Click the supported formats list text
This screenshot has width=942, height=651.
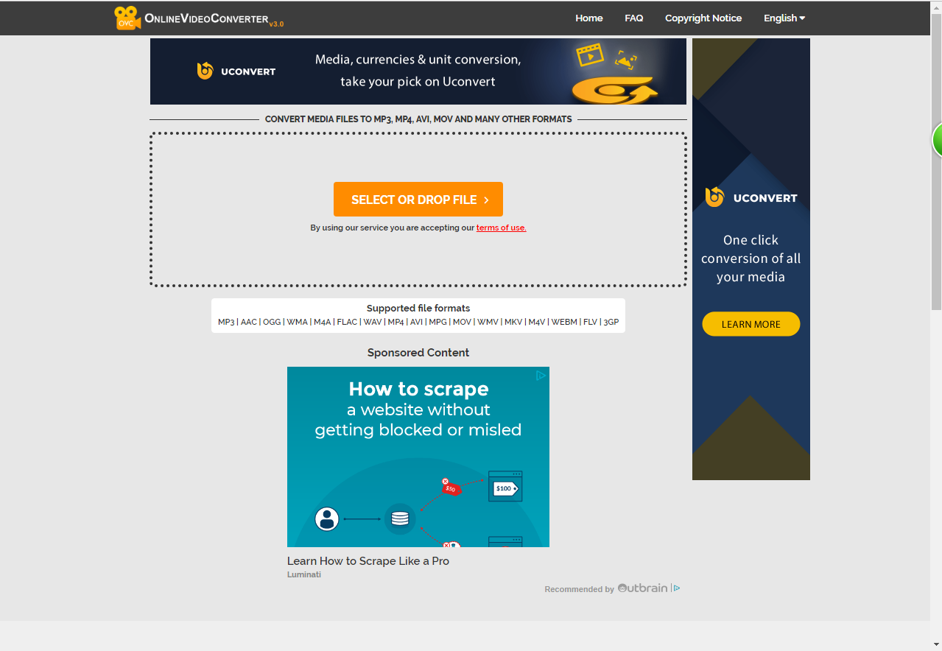coord(418,322)
